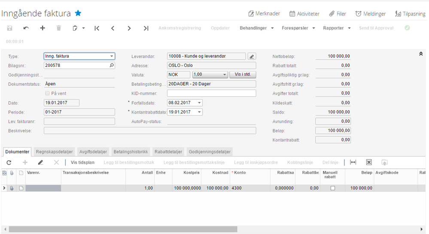
Task: Click the delete trash icon in toolbar
Action: point(59,28)
